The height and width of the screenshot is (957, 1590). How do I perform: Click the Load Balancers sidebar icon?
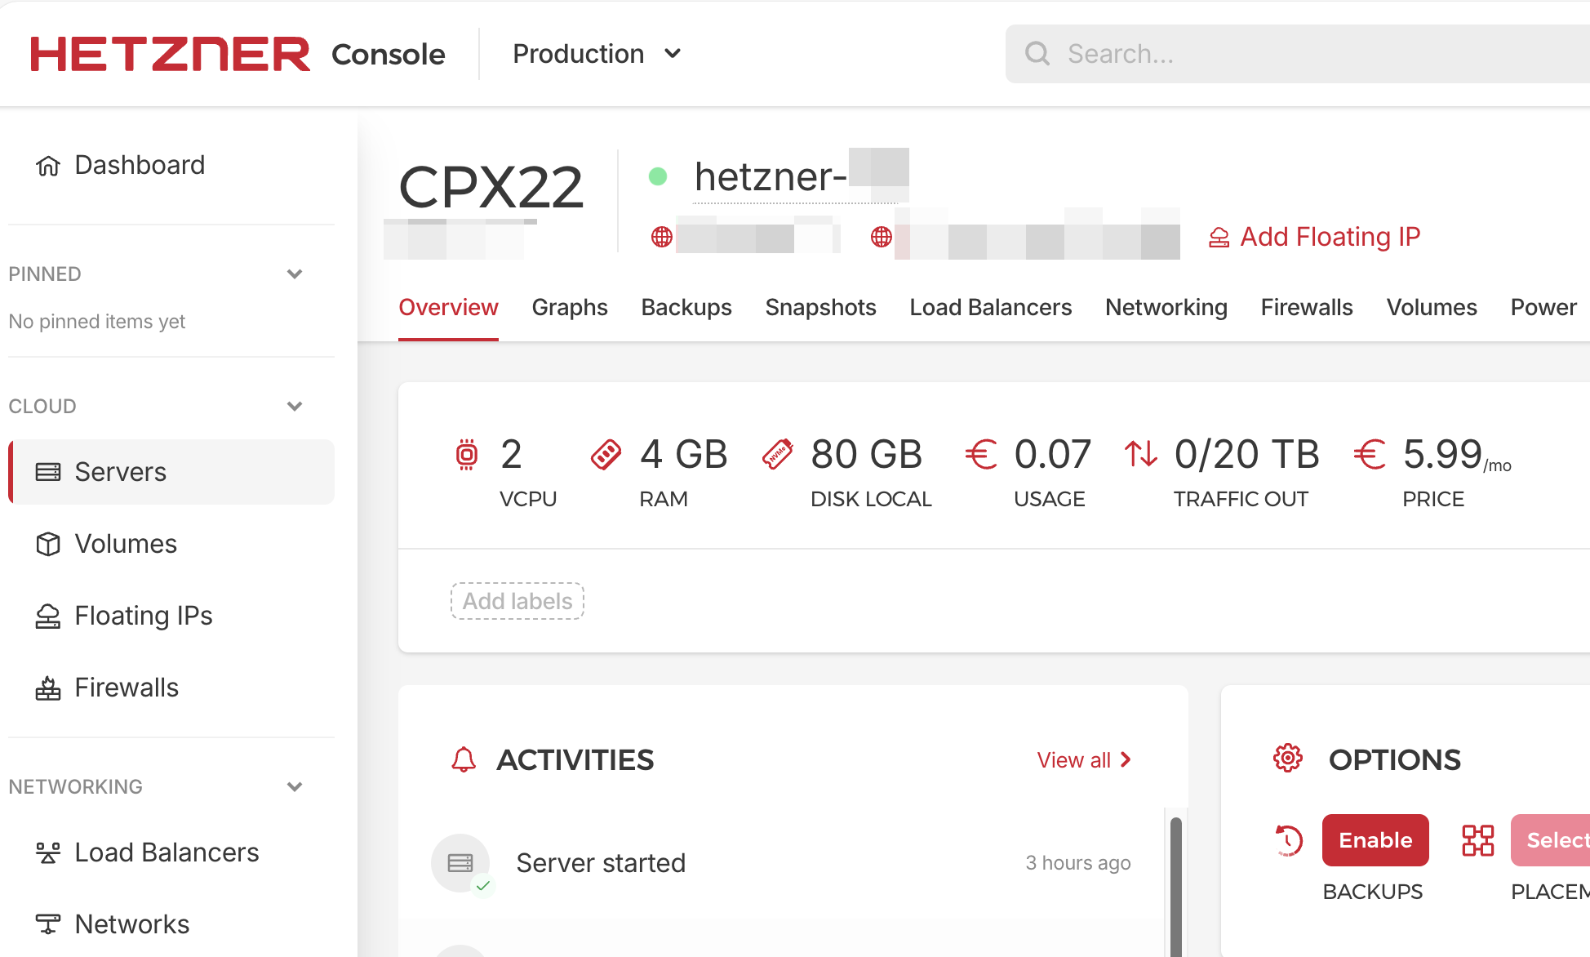(x=48, y=852)
